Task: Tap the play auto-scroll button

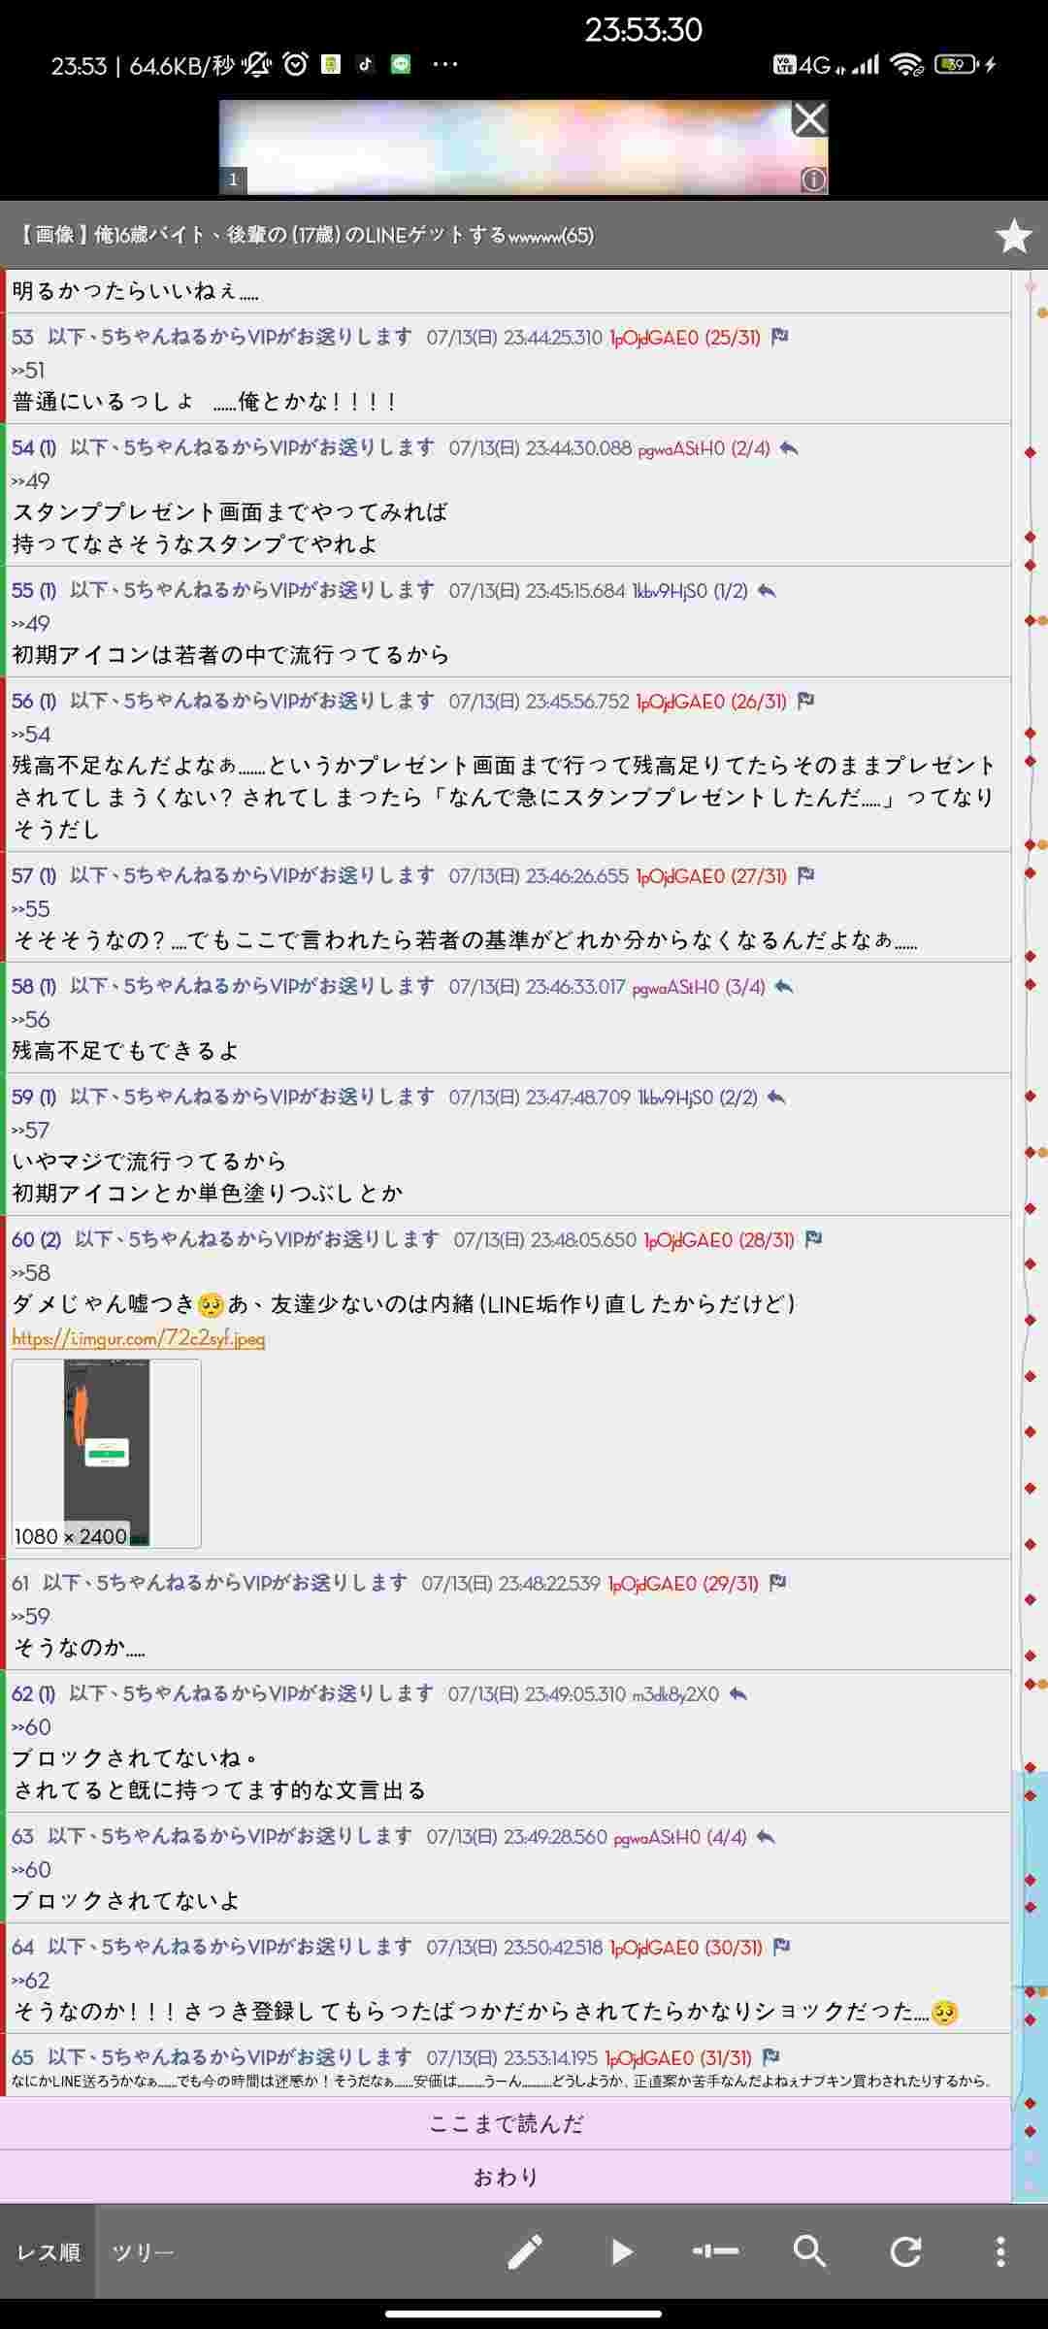Action: tap(621, 2251)
